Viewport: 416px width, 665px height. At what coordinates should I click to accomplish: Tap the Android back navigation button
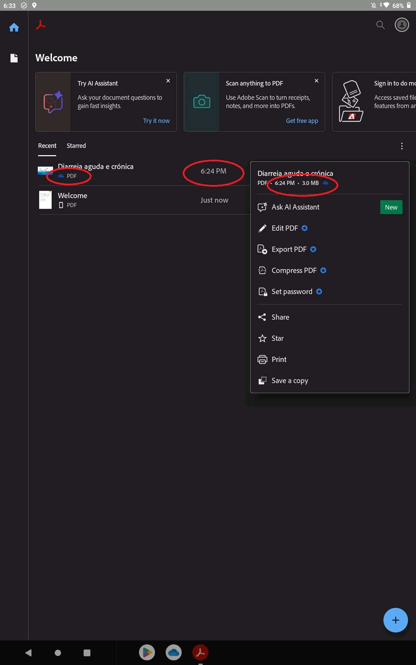pyautogui.click(x=29, y=653)
